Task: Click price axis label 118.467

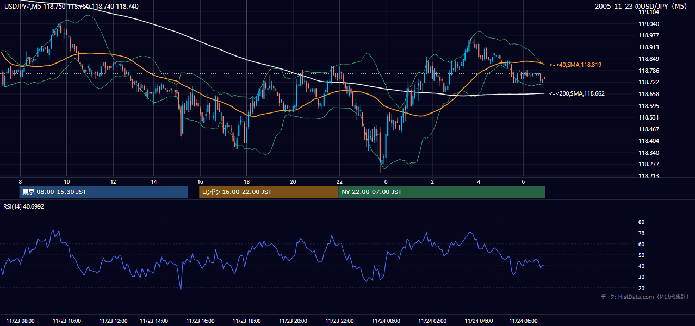Action: [x=648, y=129]
